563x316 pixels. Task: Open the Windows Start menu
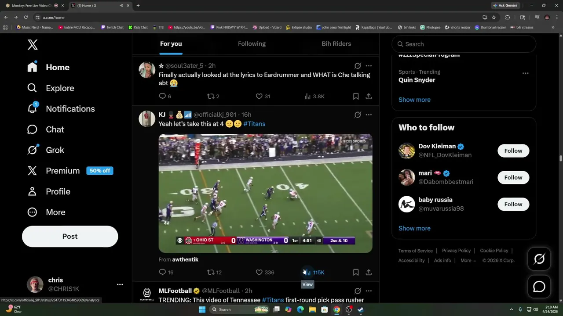click(202, 309)
